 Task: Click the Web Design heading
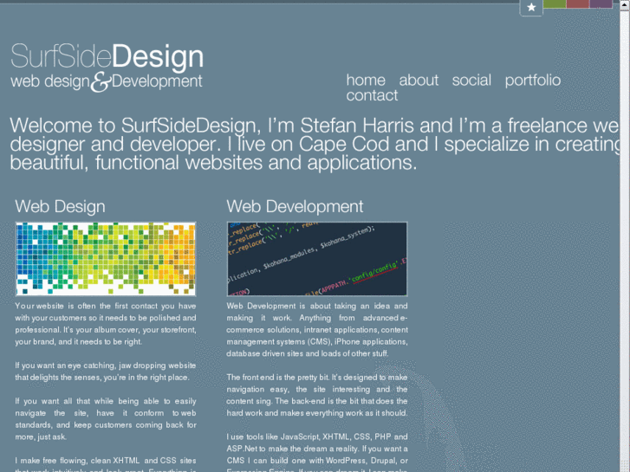(x=61, y=206)
